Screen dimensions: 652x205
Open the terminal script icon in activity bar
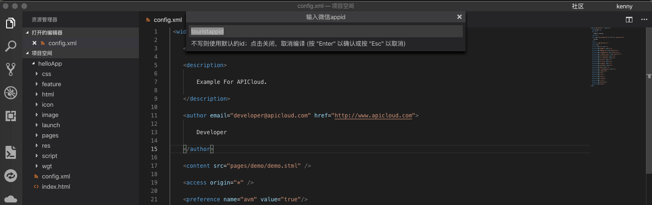coord(11,152)
